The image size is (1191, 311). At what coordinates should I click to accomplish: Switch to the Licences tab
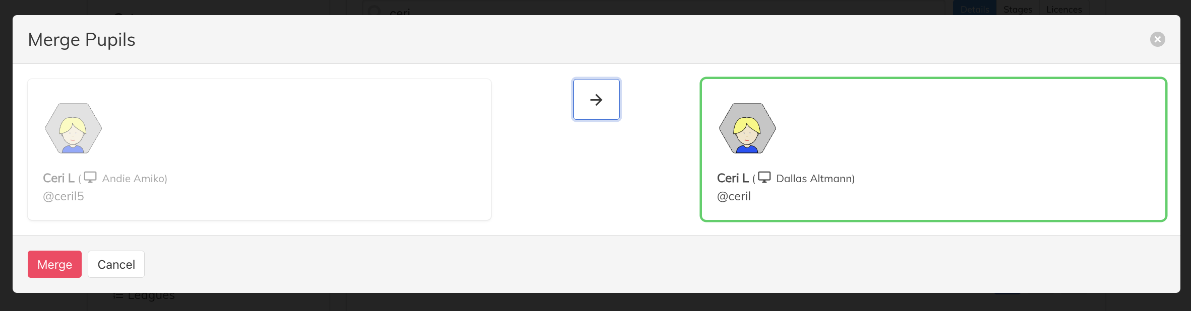1064,9
